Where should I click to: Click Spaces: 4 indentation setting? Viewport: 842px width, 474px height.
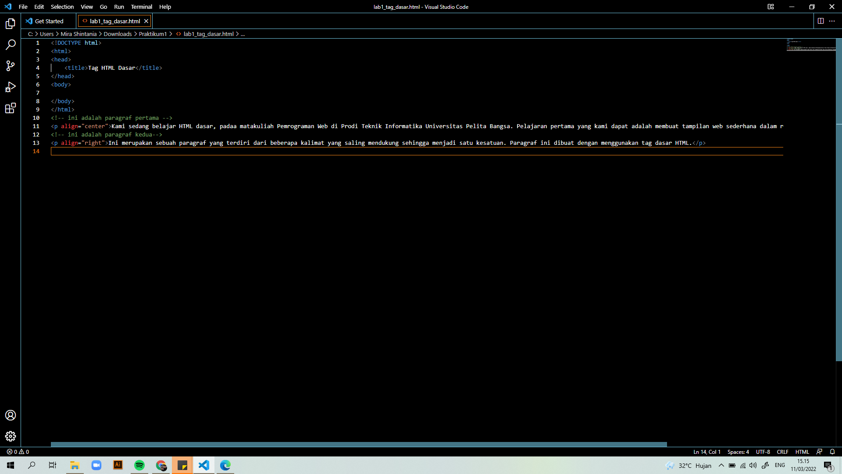738,452
